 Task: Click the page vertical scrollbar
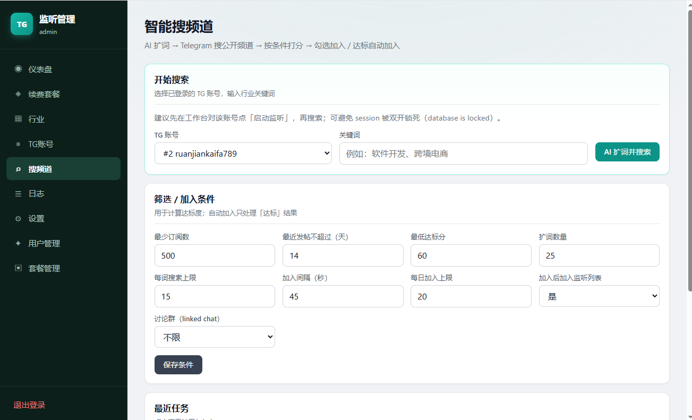coord(690,150)
